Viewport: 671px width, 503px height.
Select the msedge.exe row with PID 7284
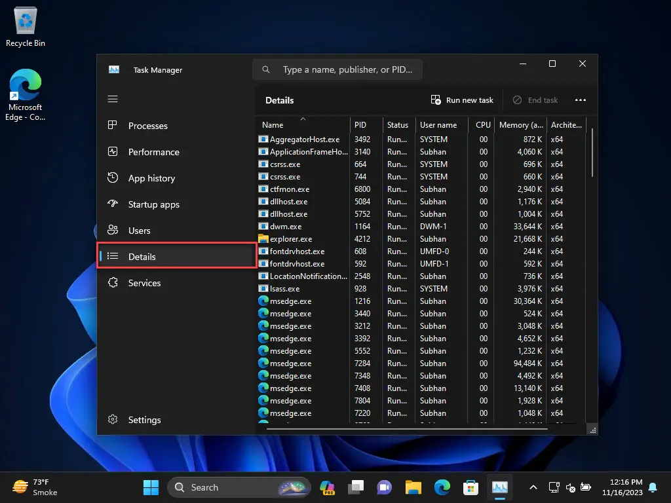click(421, 363)
